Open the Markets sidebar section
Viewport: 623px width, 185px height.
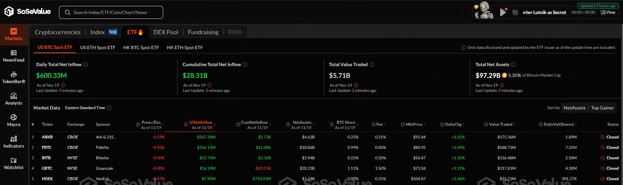pos(14,35)
